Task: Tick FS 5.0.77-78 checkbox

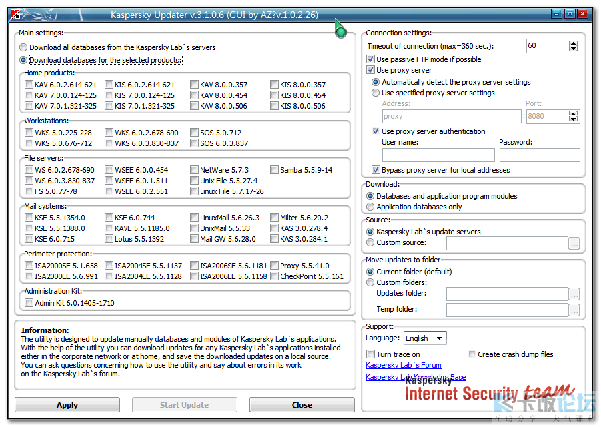Action: point(29,191)
